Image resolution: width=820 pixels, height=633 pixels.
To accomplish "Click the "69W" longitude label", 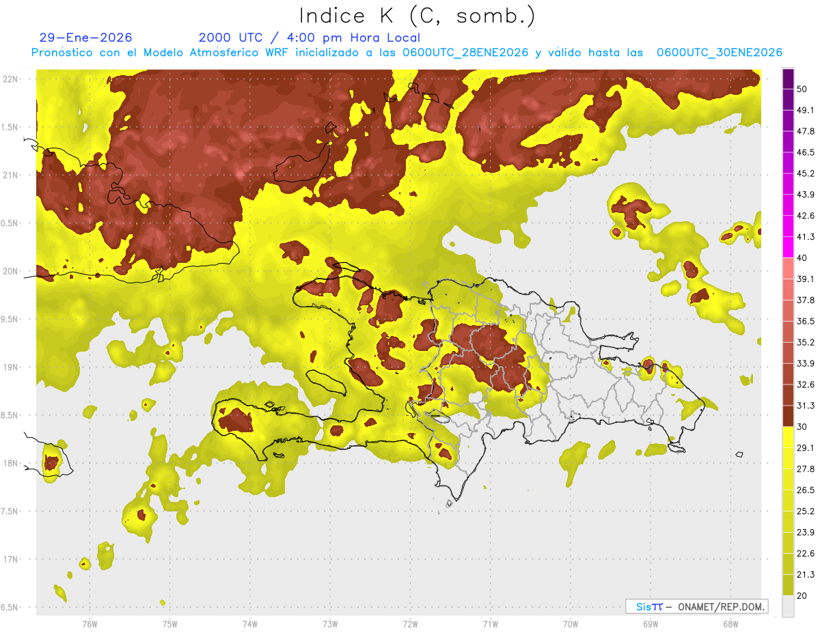I will click(x=651, y=623).
